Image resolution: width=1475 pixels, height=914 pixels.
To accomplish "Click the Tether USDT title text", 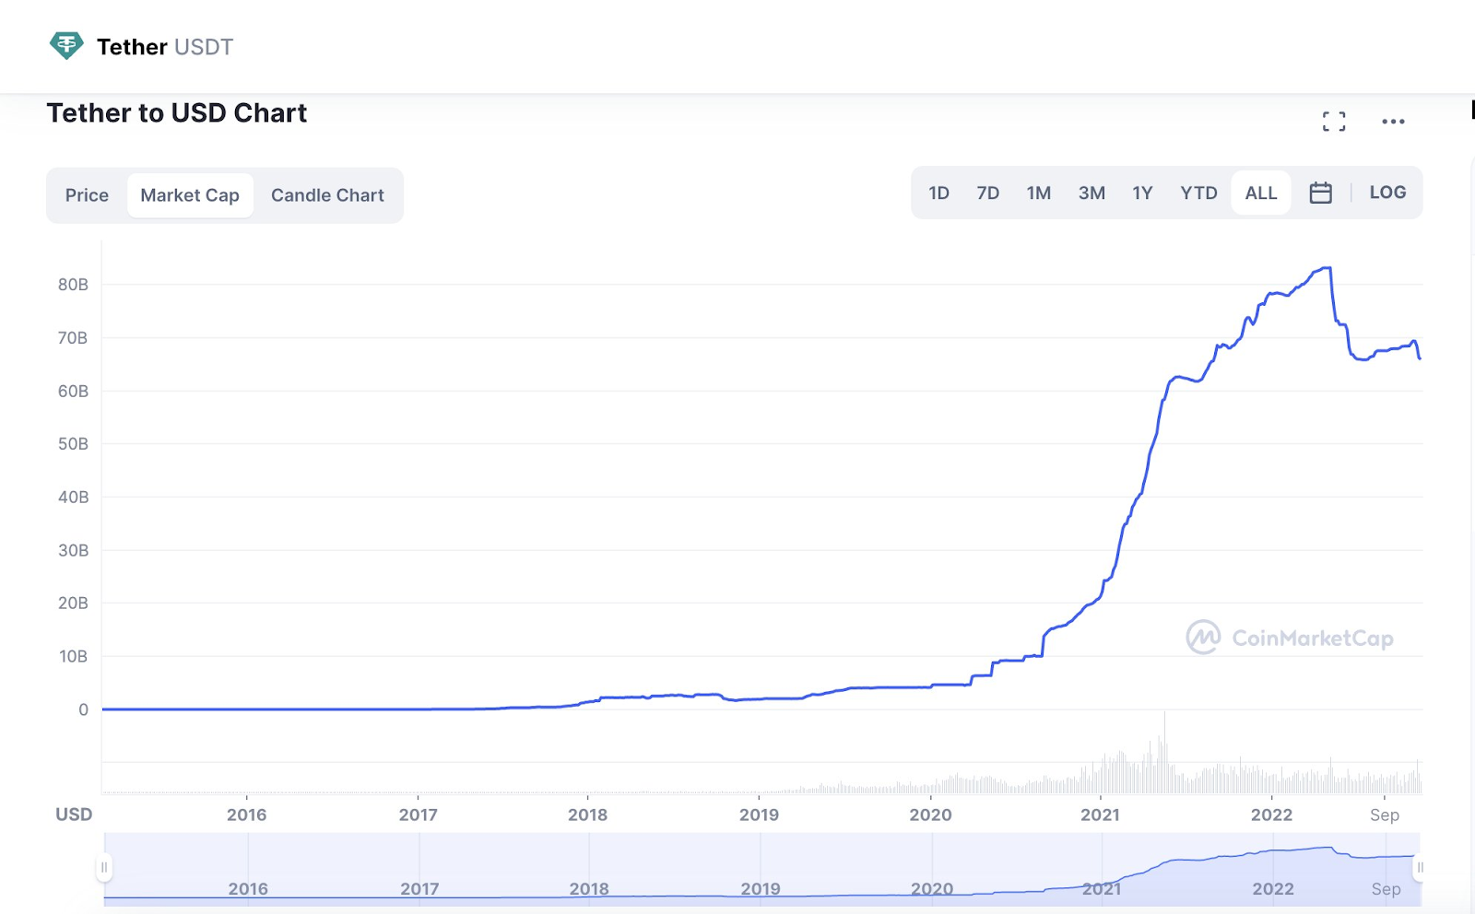I will (165, 47).
